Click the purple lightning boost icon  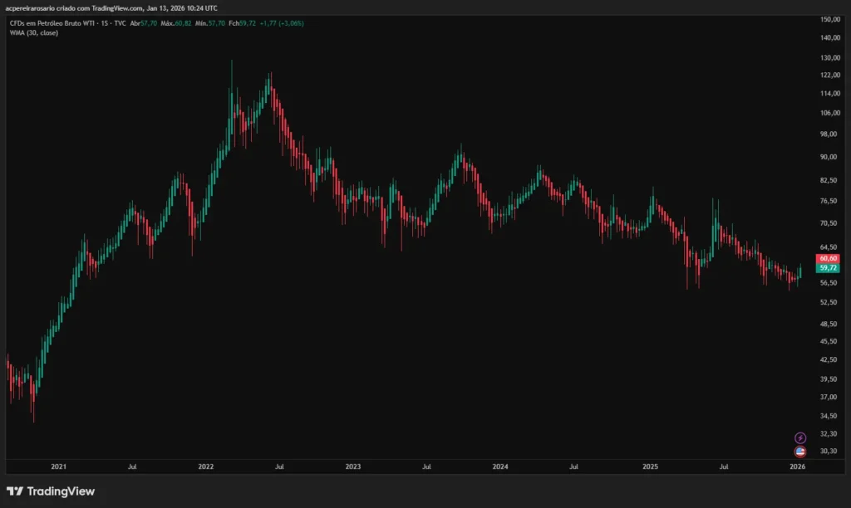click(799, 436)
